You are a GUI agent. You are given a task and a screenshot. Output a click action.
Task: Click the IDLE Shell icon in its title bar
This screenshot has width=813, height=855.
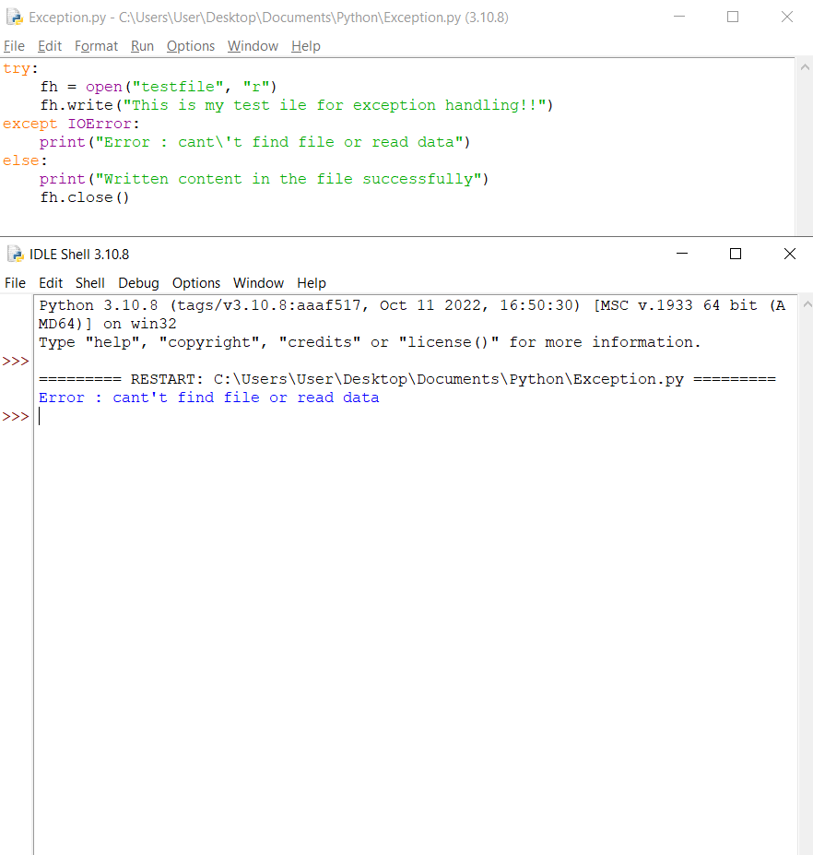click(x=13, y=254)
